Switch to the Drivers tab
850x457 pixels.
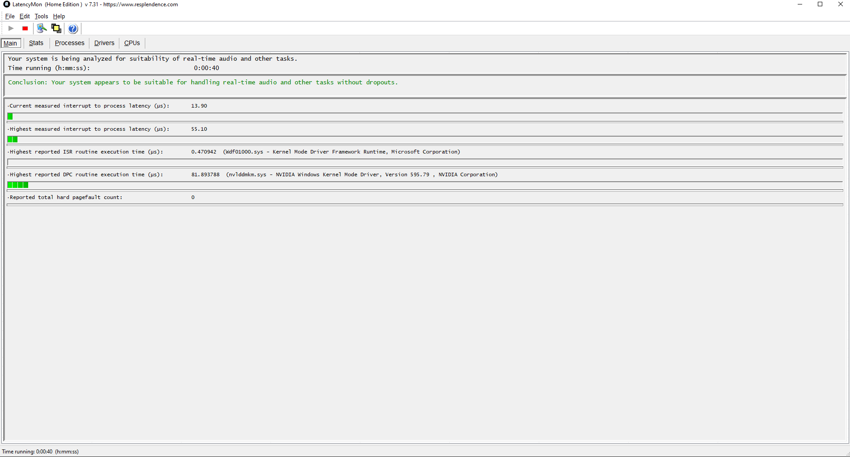(104, 43)
